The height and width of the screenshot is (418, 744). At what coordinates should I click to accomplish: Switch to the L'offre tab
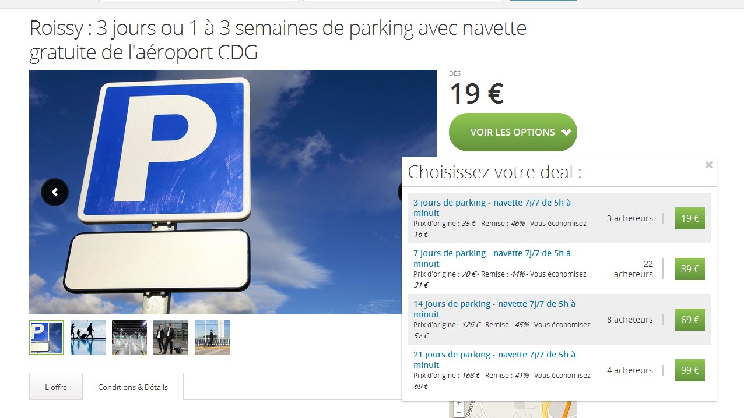click(56, 387)
